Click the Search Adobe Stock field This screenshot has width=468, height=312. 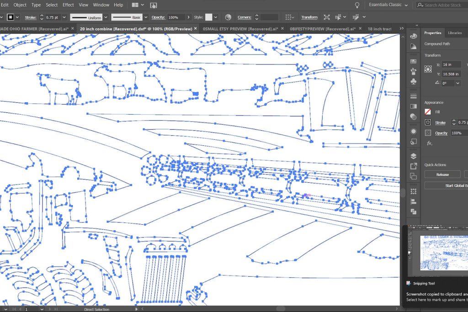[442, 5]
